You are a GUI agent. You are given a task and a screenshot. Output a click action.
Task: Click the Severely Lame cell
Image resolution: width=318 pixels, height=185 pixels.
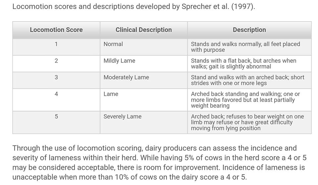pyautogui.click(x=143, y=122)
